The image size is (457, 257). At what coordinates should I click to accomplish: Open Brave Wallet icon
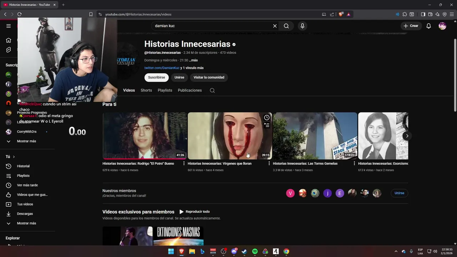[x=430, y=14]
